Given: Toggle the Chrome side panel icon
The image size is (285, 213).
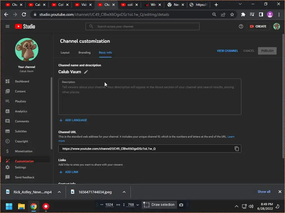Looking at the screenshot, I should click(261, 14).
